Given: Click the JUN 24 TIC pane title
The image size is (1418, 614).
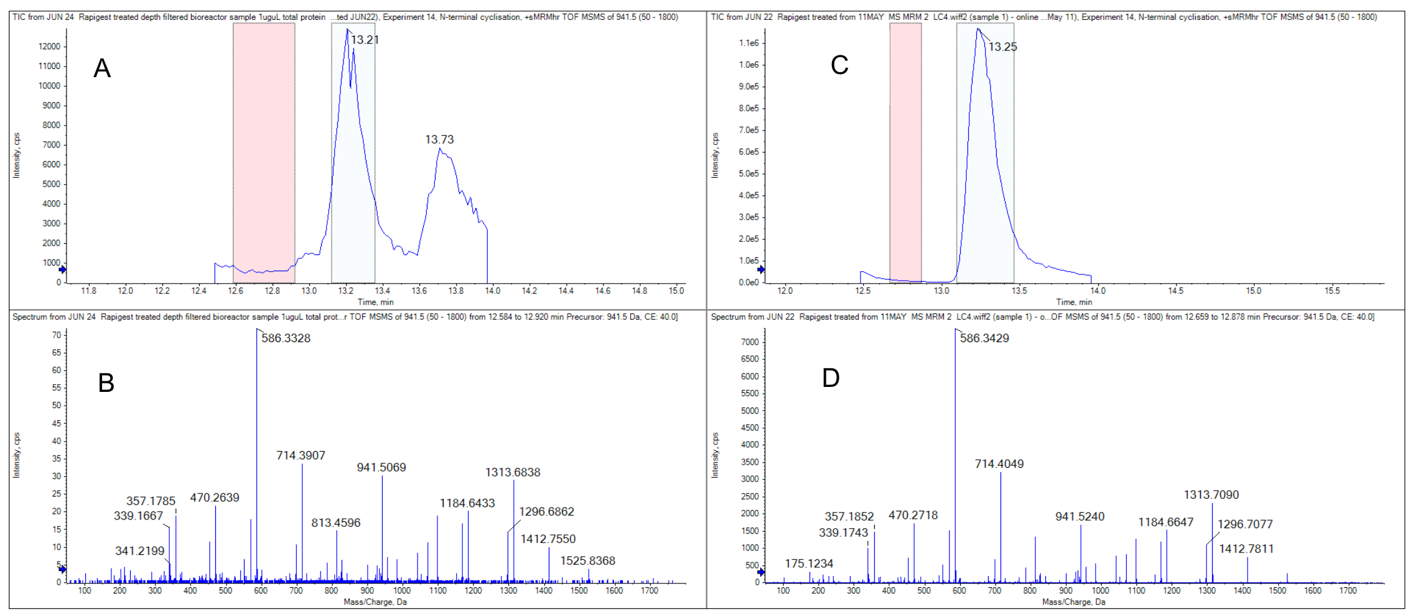Looking at the screenshot, I should pos(345,17).
